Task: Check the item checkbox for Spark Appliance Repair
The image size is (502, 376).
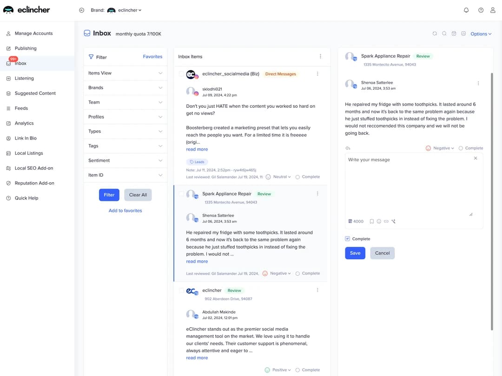Action: [x=182, y=194]
